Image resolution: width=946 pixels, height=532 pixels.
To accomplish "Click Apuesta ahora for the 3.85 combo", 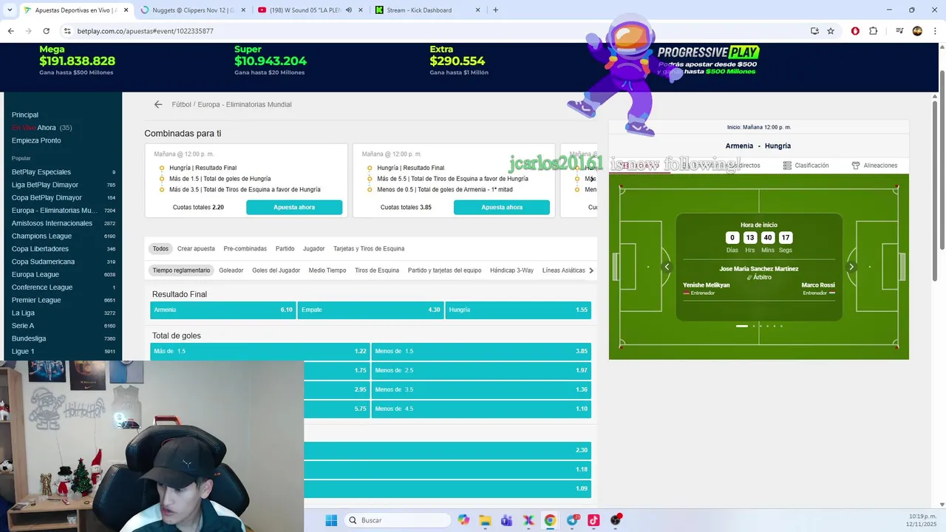I will tap(502, 208).
